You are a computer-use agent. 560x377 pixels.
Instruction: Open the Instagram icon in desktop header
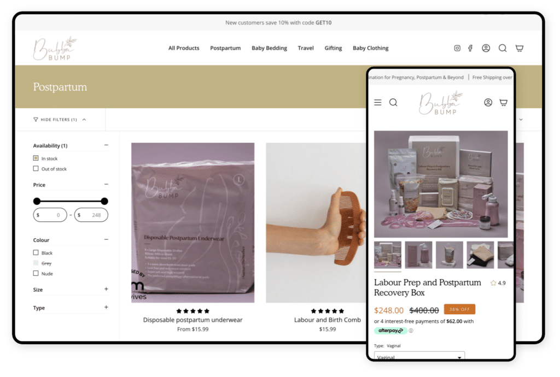coord(457,48)
